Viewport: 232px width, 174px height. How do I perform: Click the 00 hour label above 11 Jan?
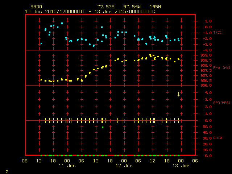tap(67, 161)
